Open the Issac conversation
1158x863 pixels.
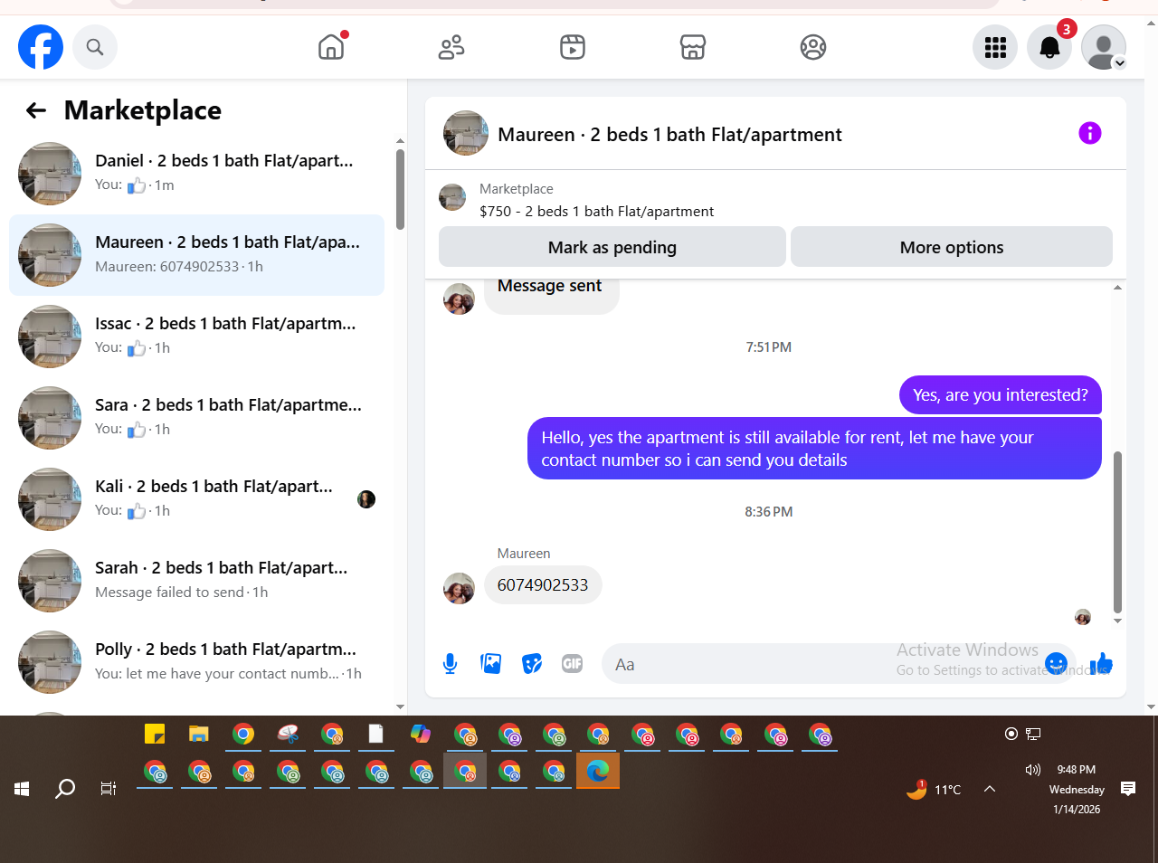[196, 337]
